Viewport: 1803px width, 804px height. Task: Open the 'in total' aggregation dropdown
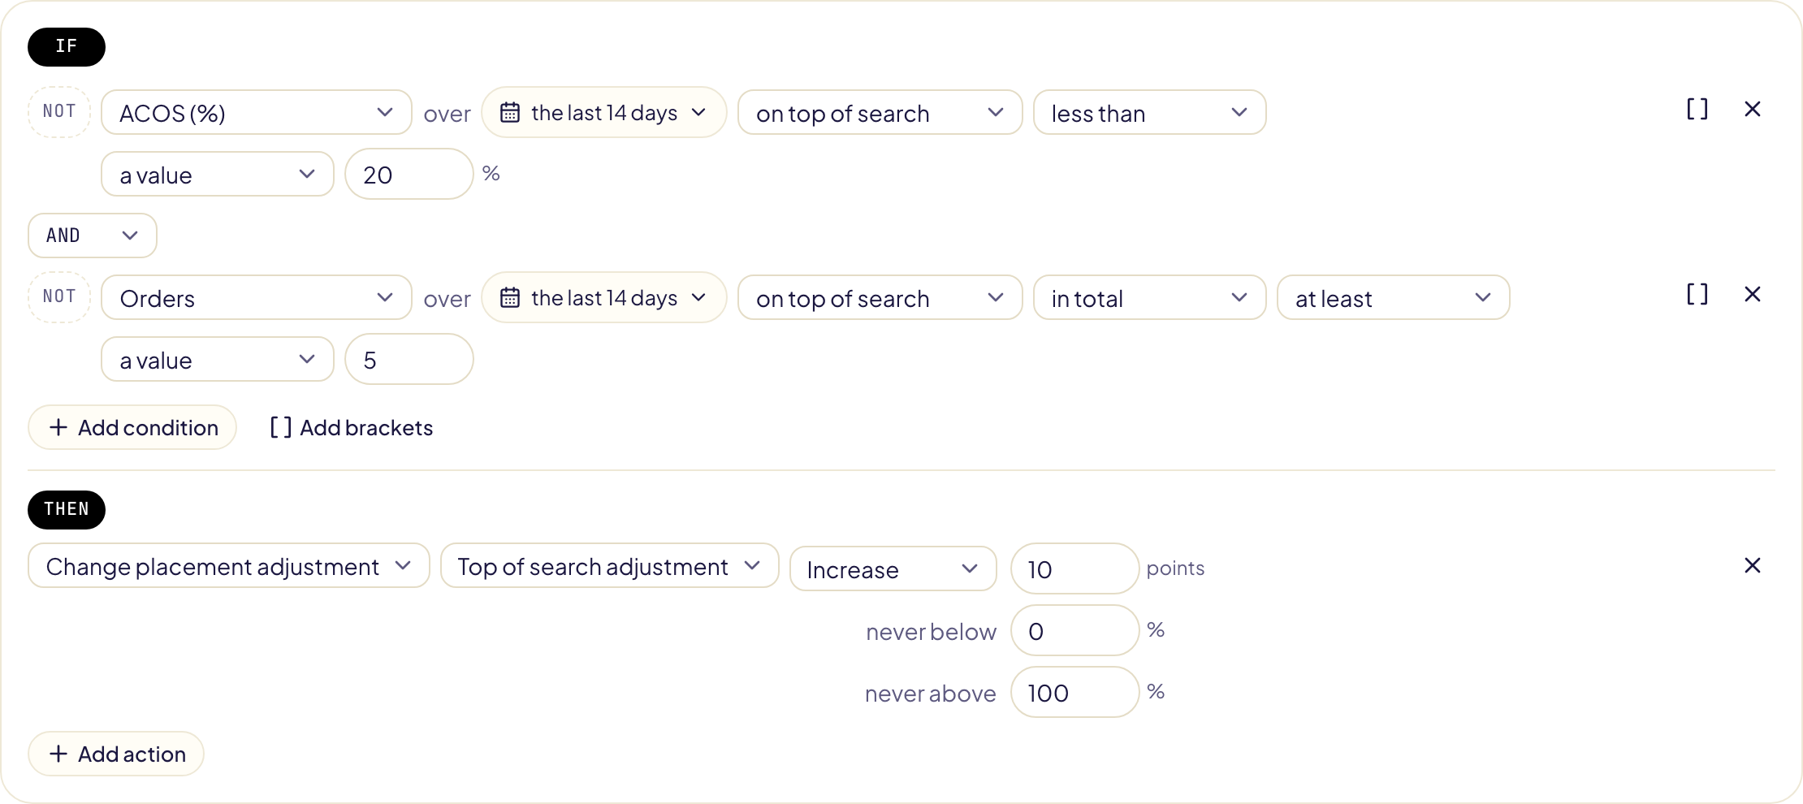(x=1150, y=298)
